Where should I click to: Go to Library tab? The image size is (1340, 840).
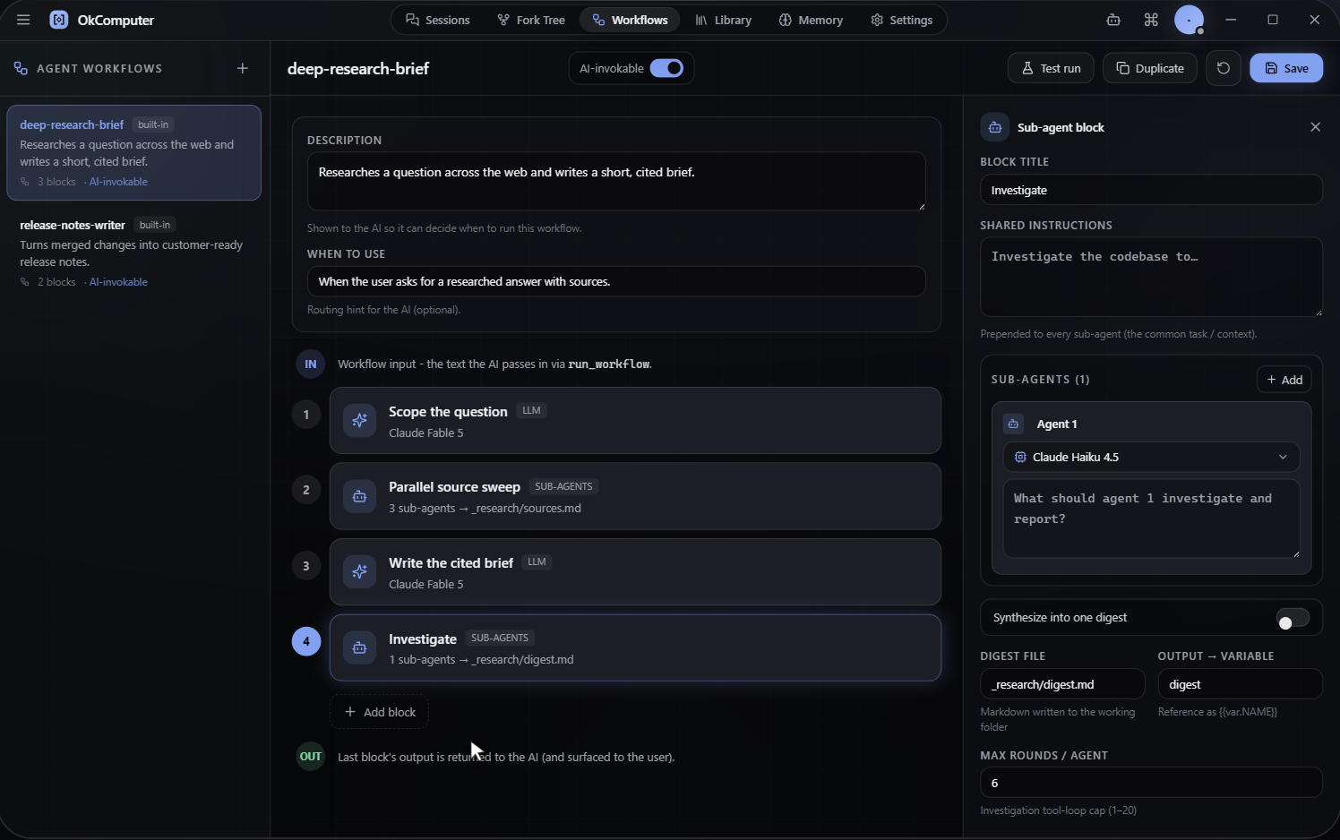click(x=723, y=20)
